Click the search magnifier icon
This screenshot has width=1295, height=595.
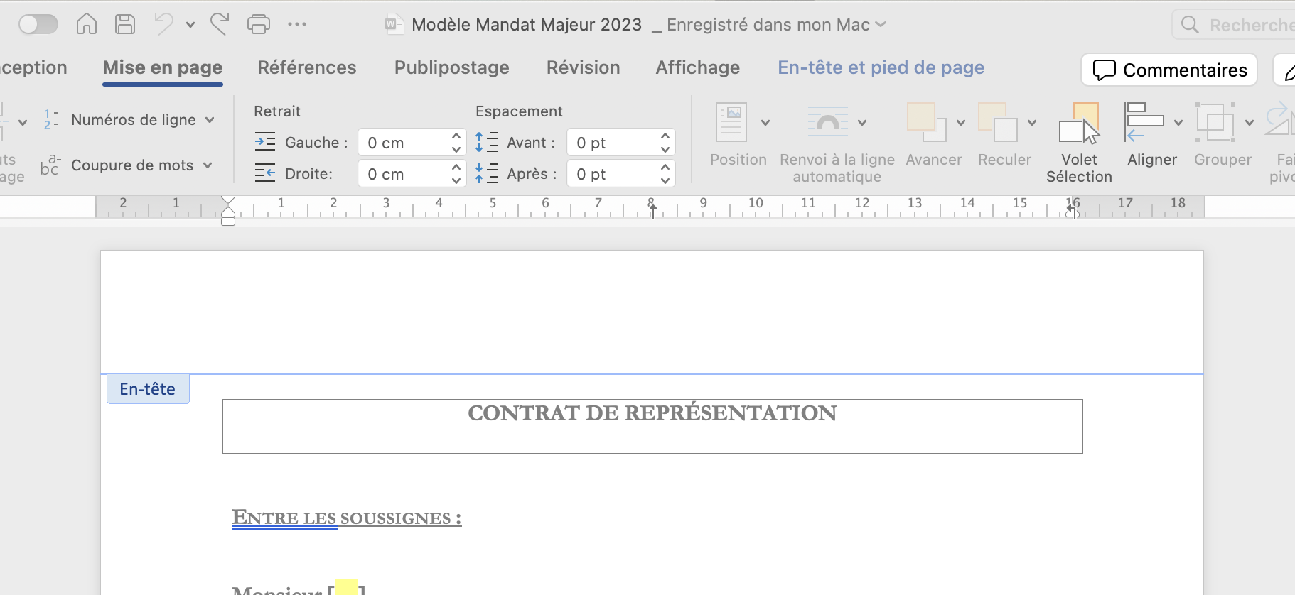[1190, 25]
